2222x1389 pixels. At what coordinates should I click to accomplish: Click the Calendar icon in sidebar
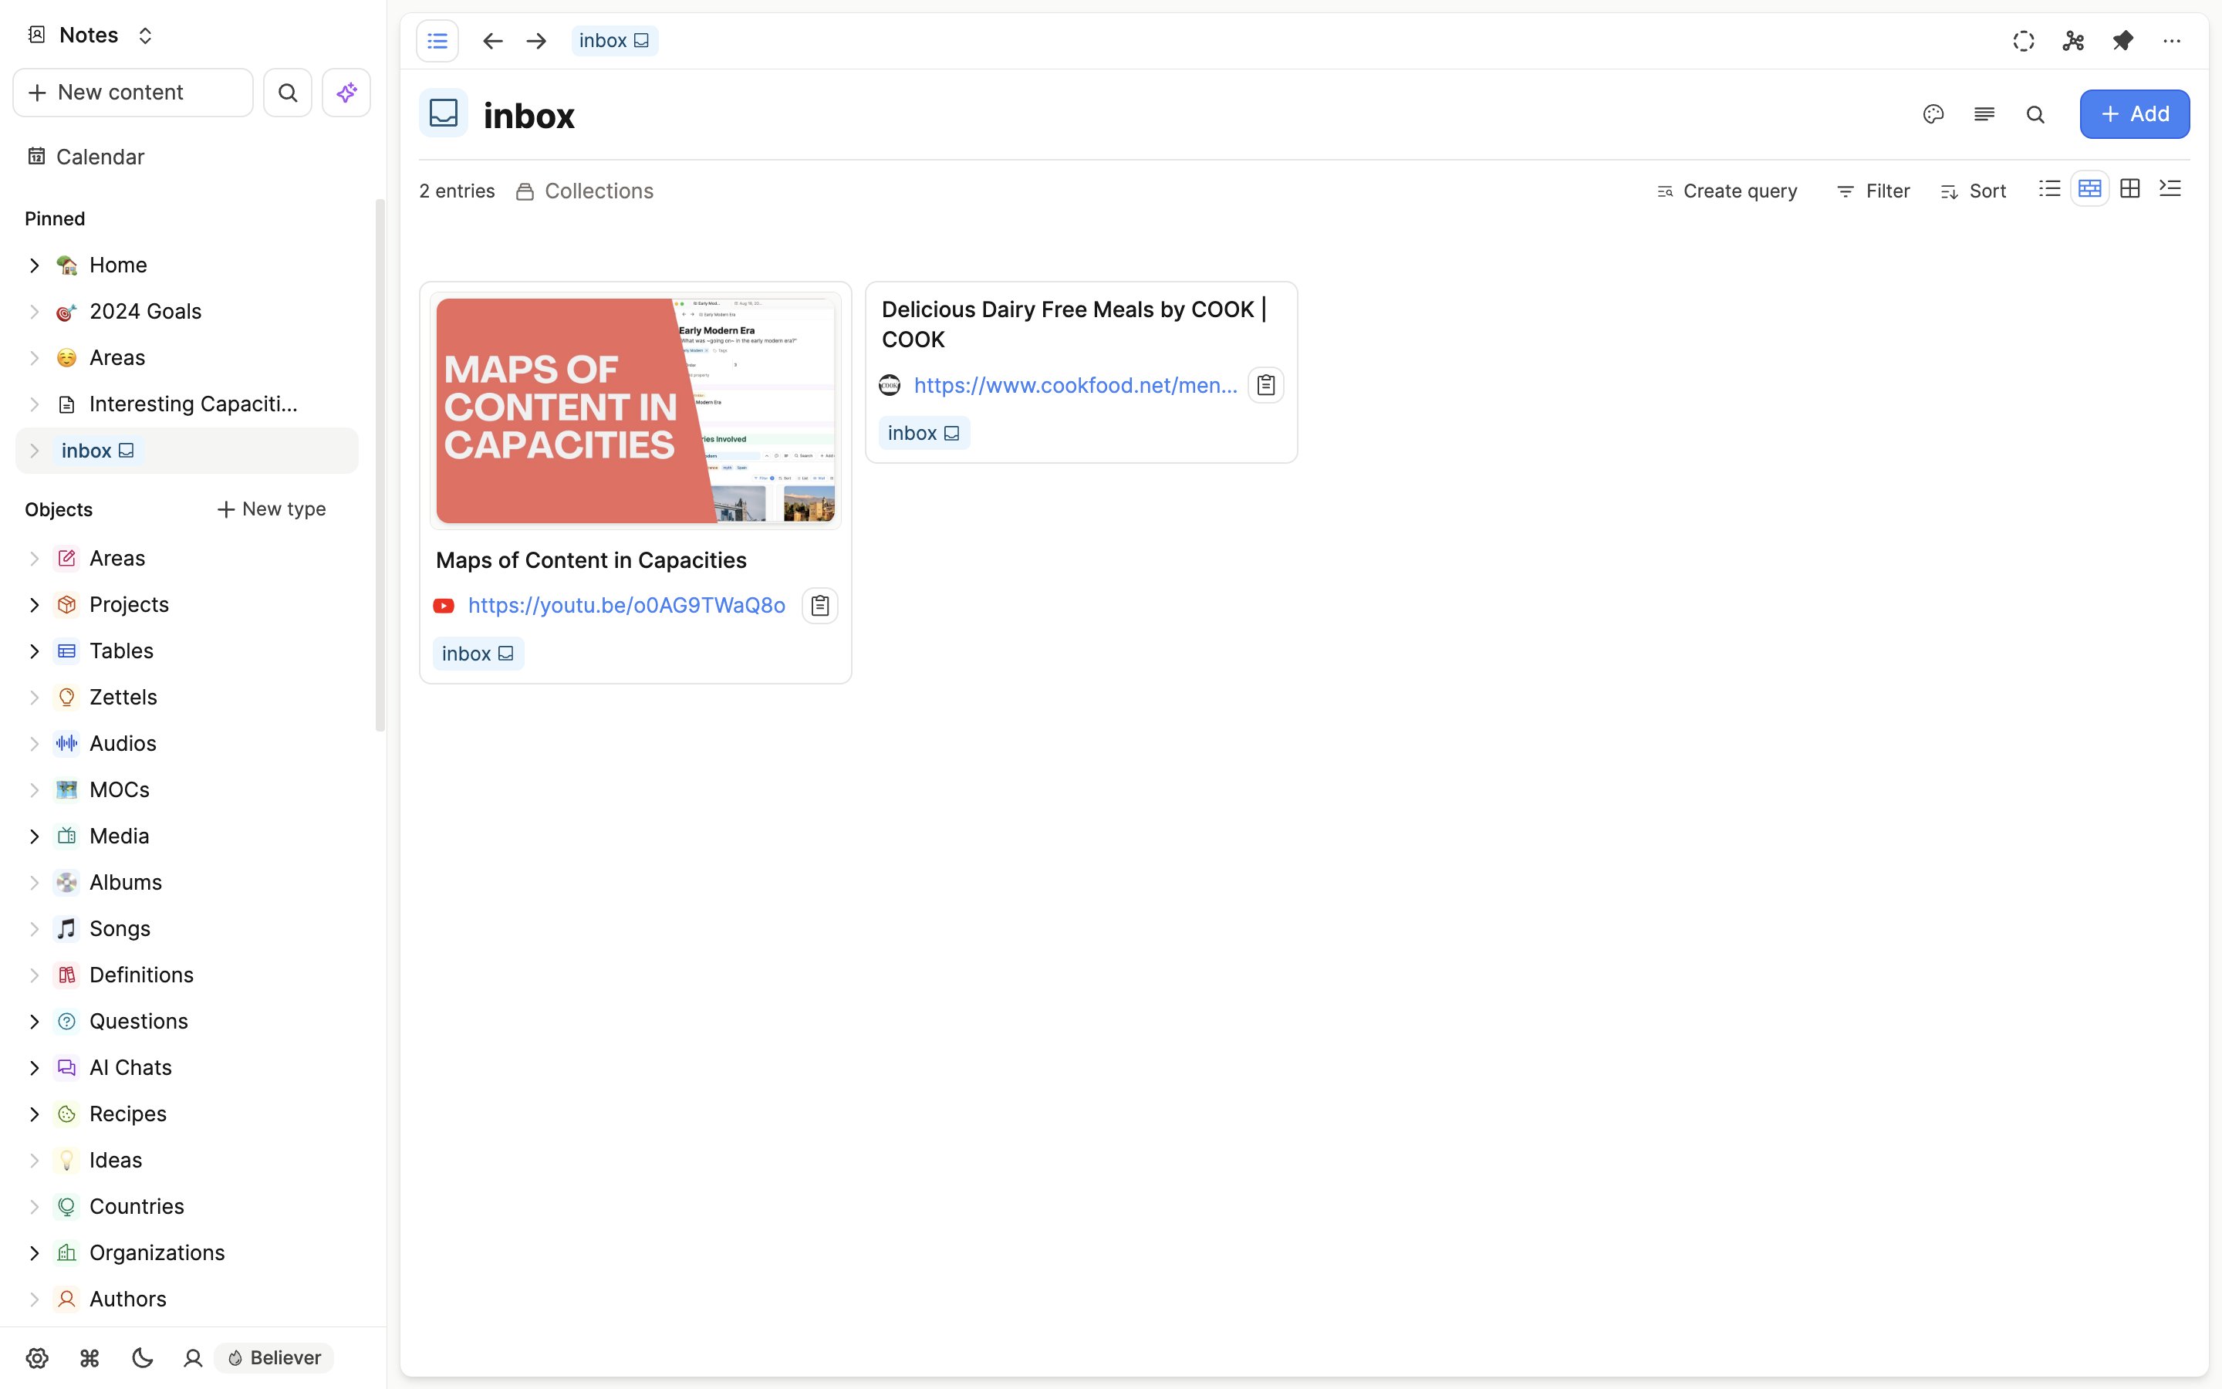point(37,156)
